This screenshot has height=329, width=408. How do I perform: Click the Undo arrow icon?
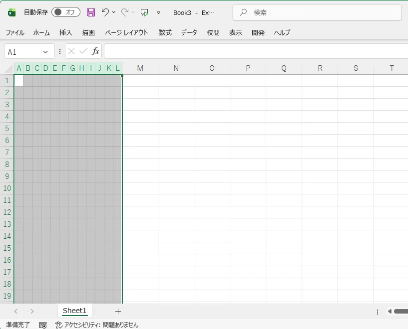tap(105, 12)
